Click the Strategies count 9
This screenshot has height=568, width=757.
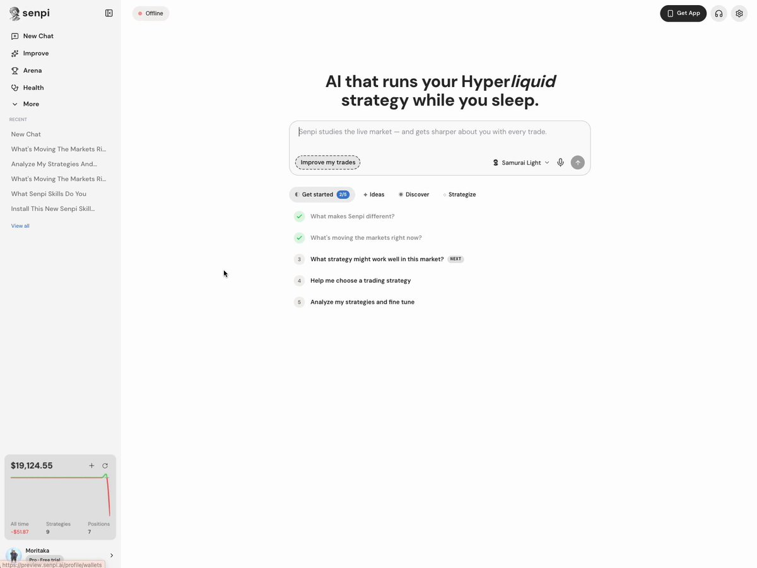(48, 532)
